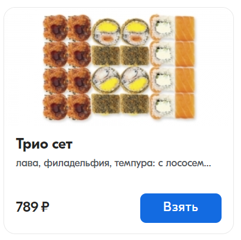
Task: Click the ruble currency symbol
Action: [45, 207]
